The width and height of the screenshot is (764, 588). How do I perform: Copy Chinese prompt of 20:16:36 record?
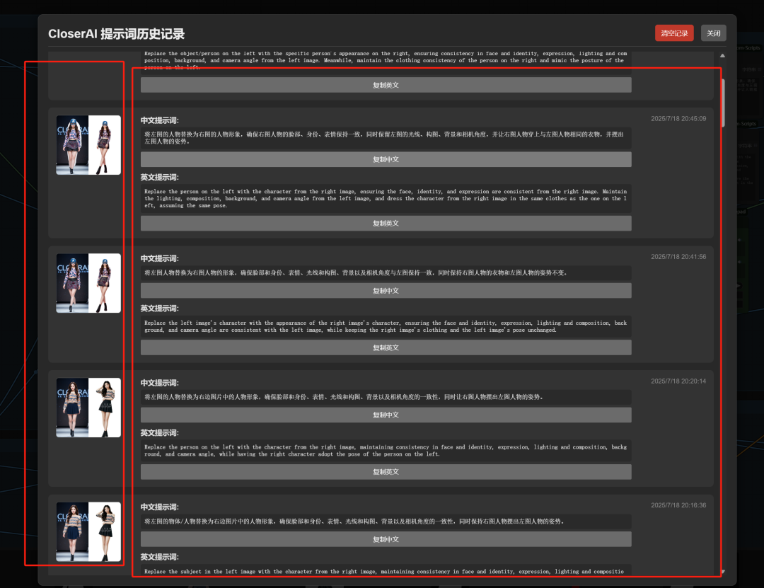click(386, 539)
